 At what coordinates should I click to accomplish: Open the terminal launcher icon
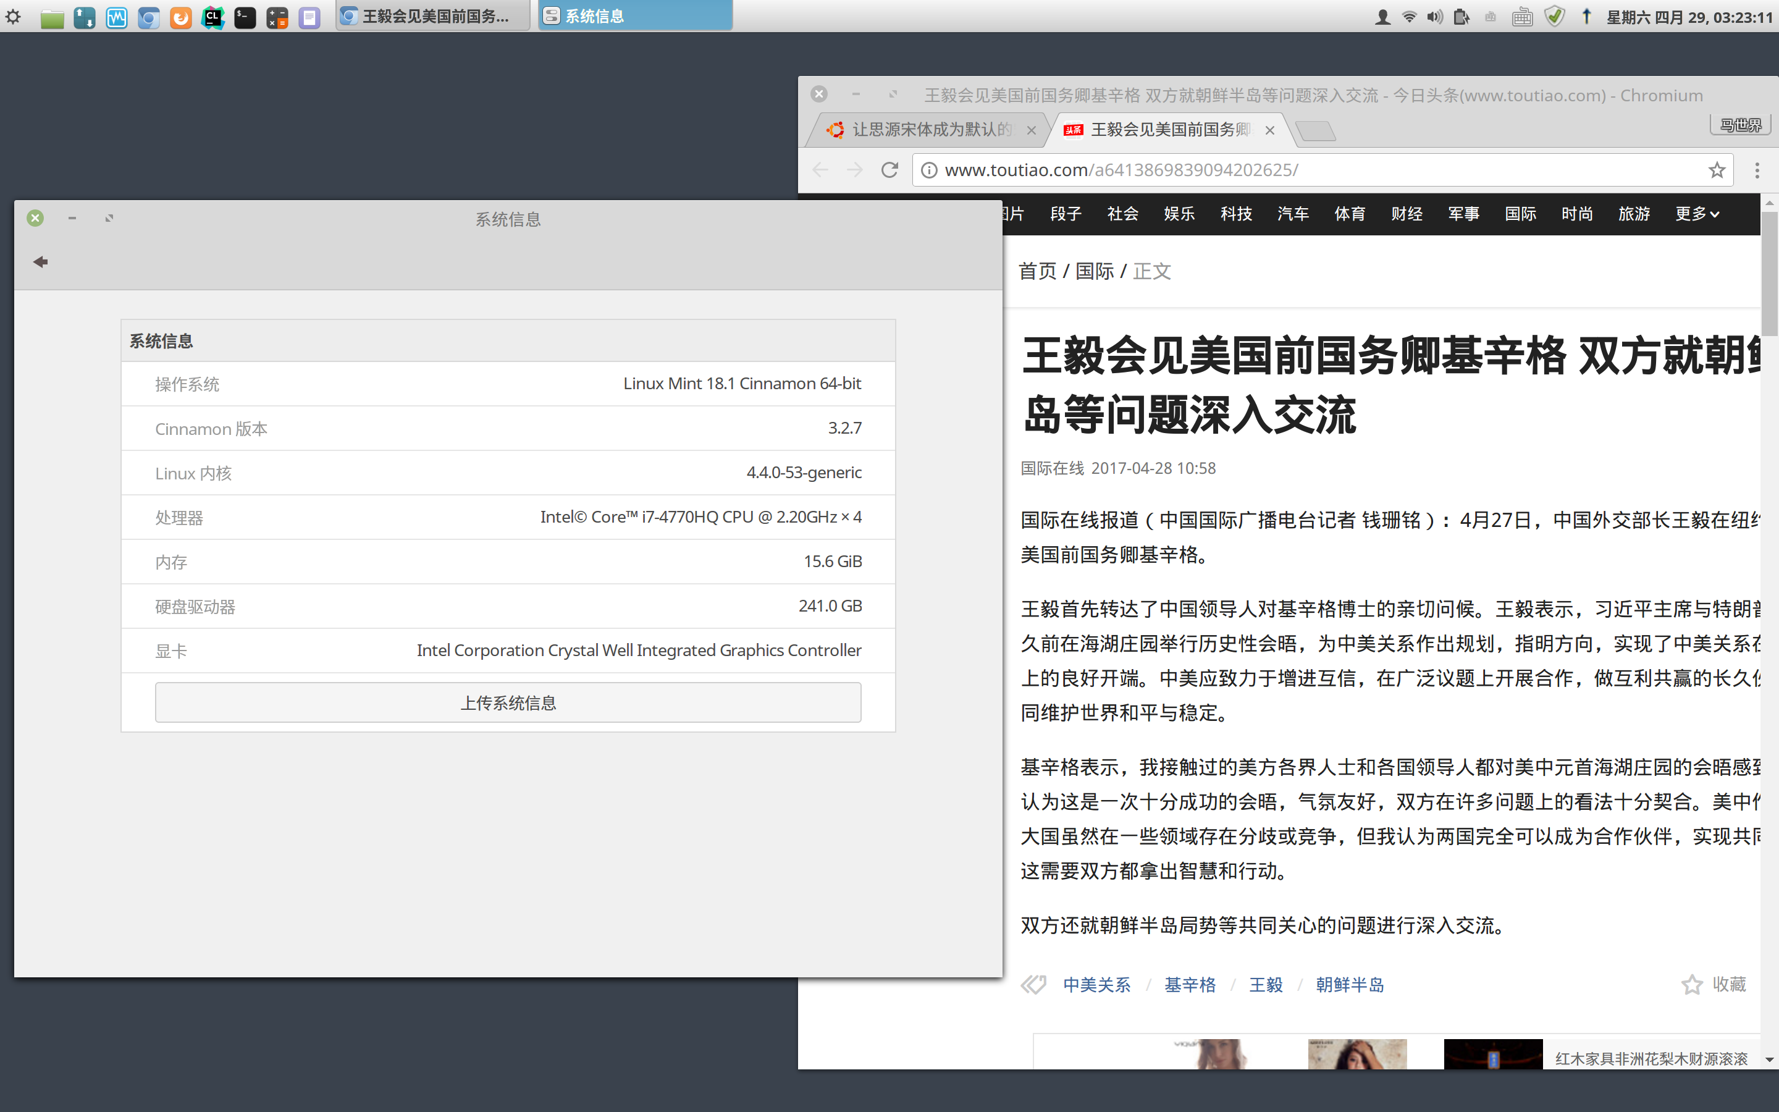pos(245,18)
